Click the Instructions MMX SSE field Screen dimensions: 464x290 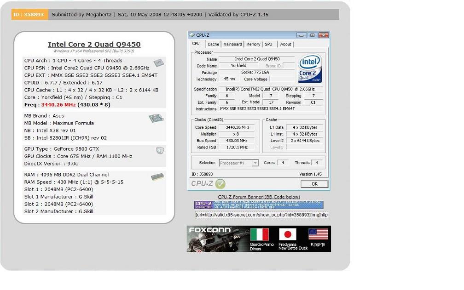[271, 108]
